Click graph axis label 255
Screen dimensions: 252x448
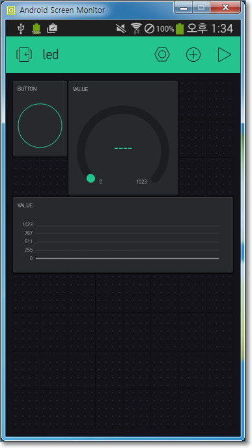(29, 250)
